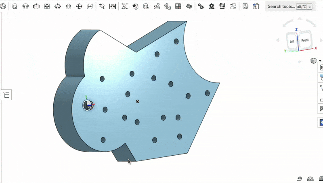323x183 pixels.
Task: Open the Group instances tool
Action: (x=124, y=6)
